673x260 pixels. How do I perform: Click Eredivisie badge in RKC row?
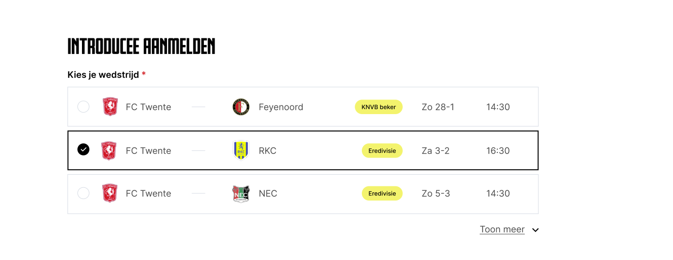pos(382,150)
